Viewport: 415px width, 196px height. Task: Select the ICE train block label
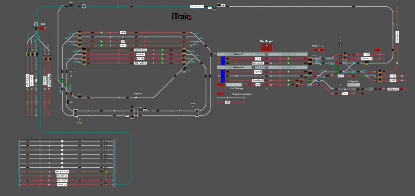[124, 41]
